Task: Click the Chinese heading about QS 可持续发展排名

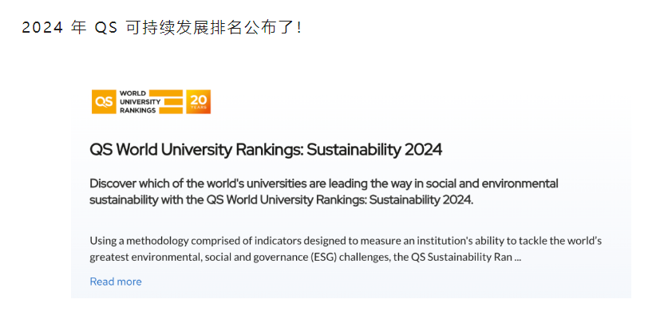Action: tap(163, 28)
